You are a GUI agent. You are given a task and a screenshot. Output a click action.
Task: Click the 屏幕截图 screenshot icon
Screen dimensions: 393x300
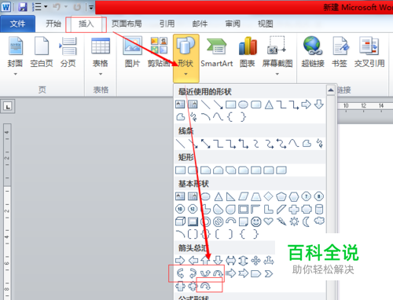click(x=277, y=46)
